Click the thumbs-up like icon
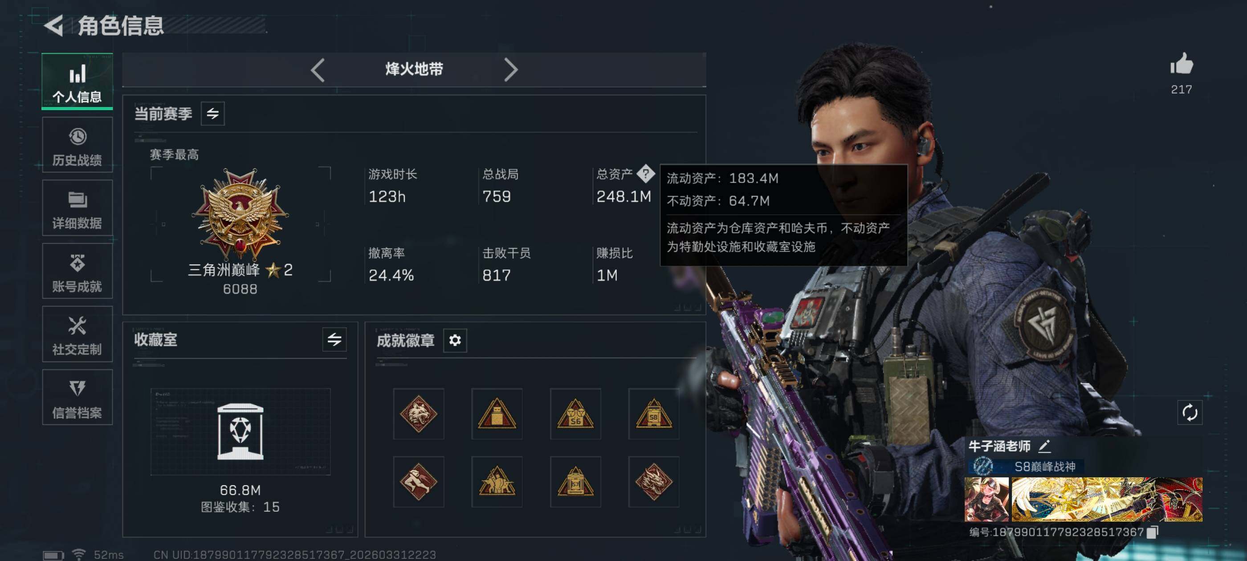 pyautogui.click(x=1182, y=63)
